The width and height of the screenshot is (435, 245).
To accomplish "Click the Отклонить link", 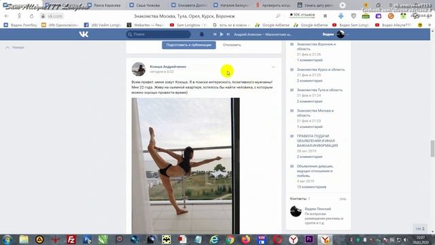I will tap(232, 45).
